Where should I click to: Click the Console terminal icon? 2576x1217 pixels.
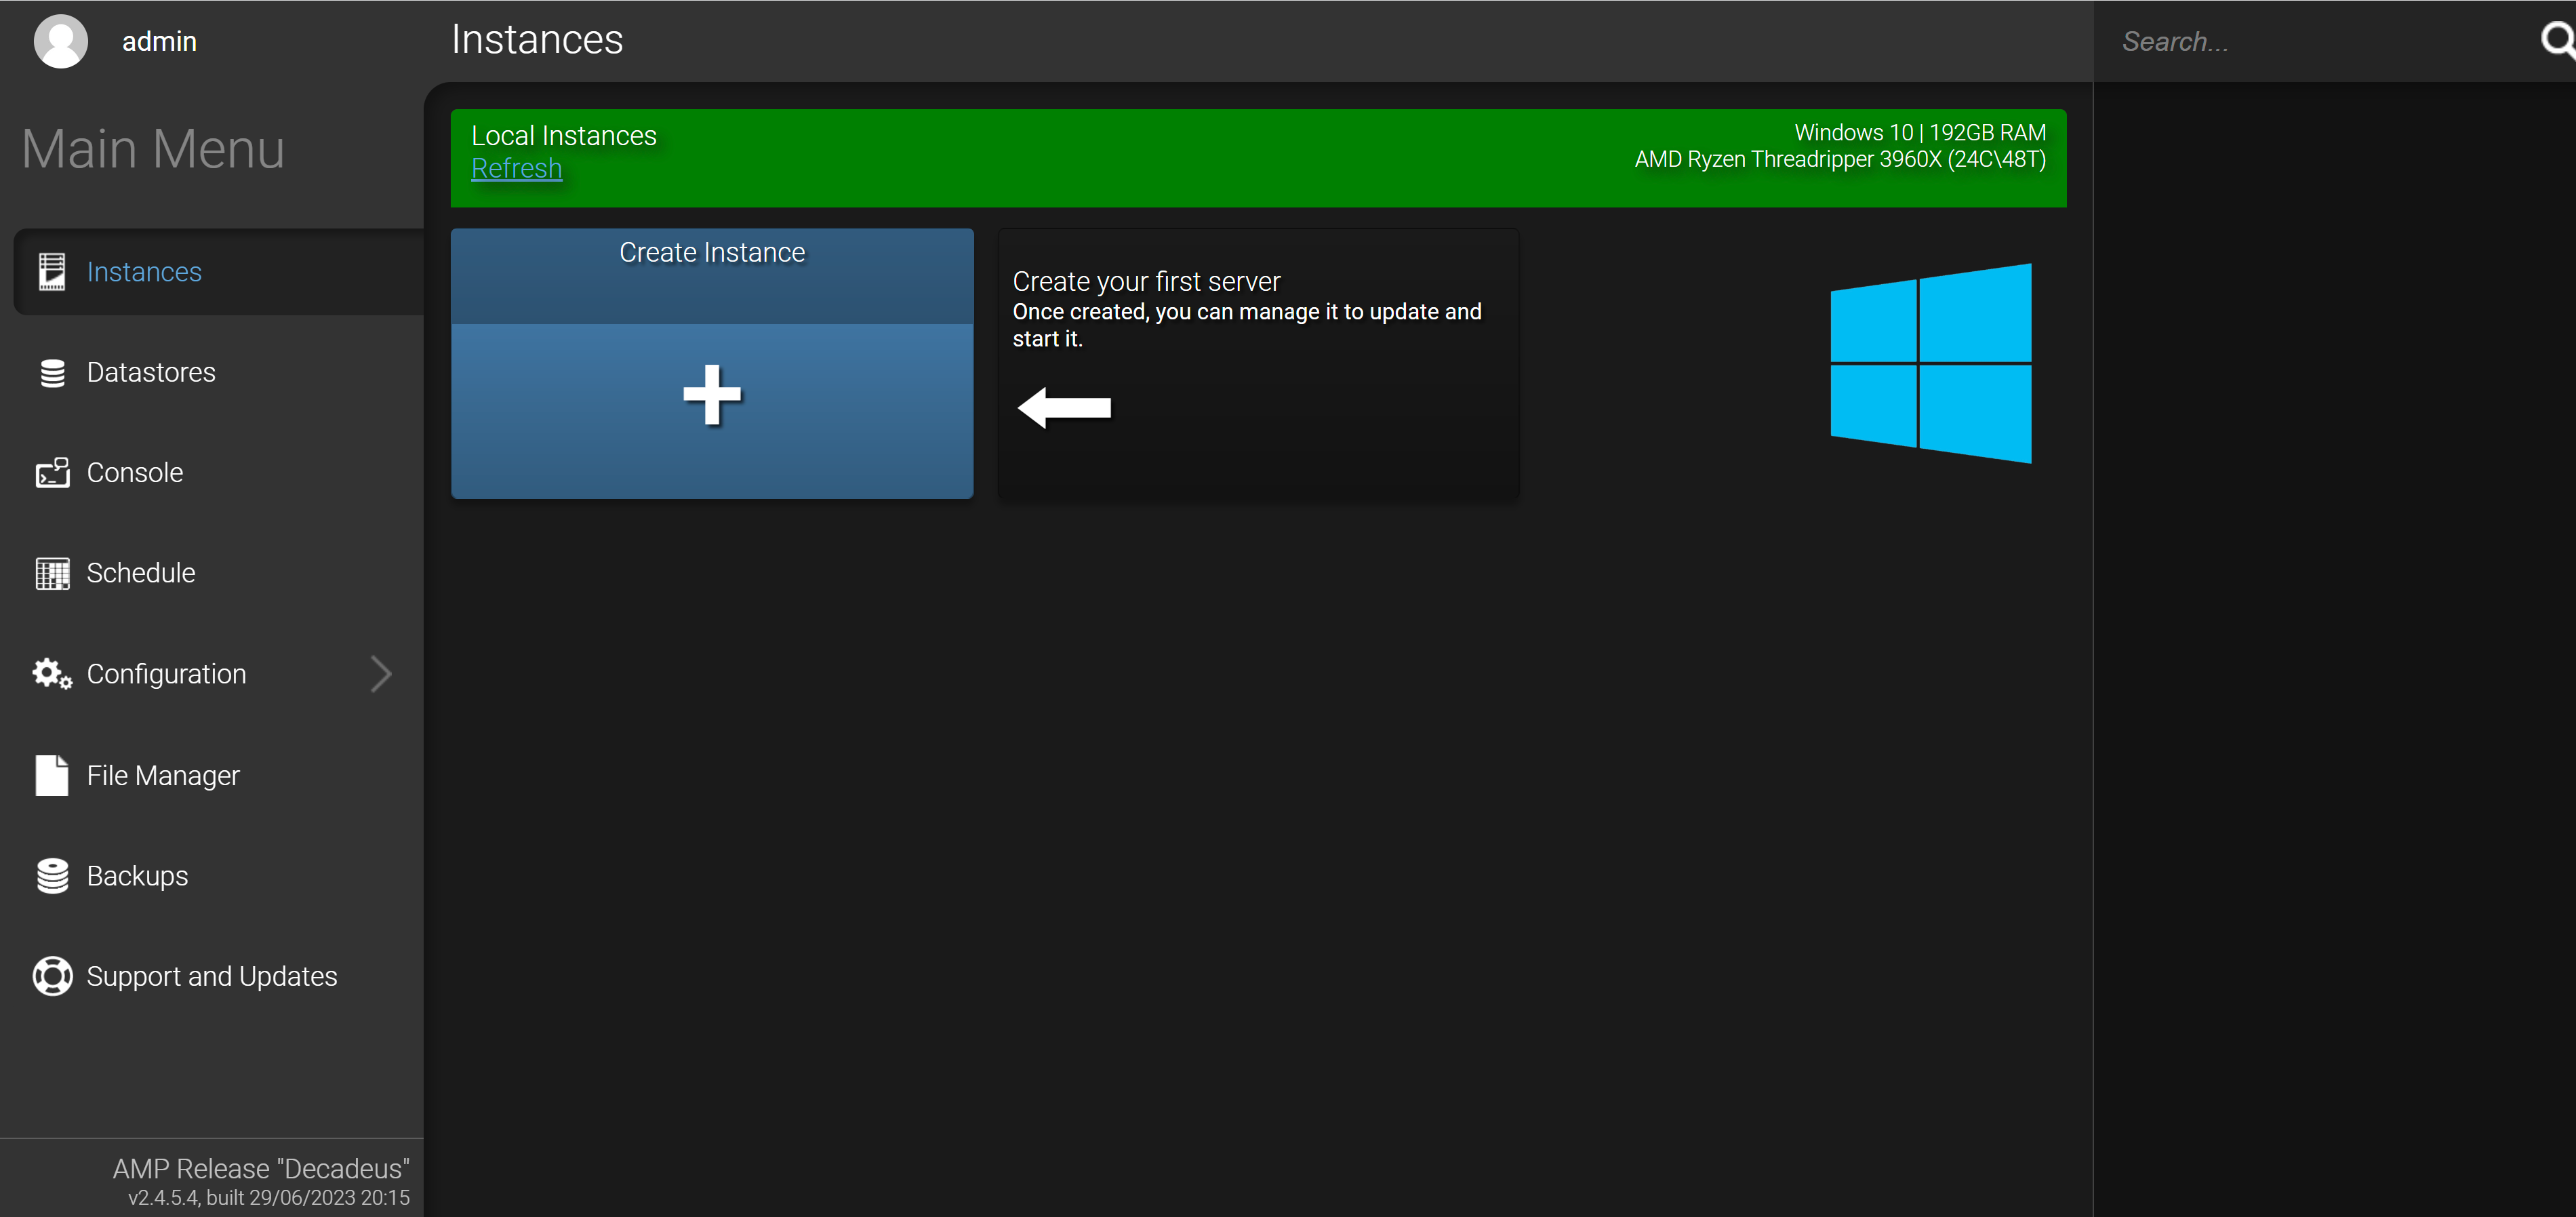[52, 473]
